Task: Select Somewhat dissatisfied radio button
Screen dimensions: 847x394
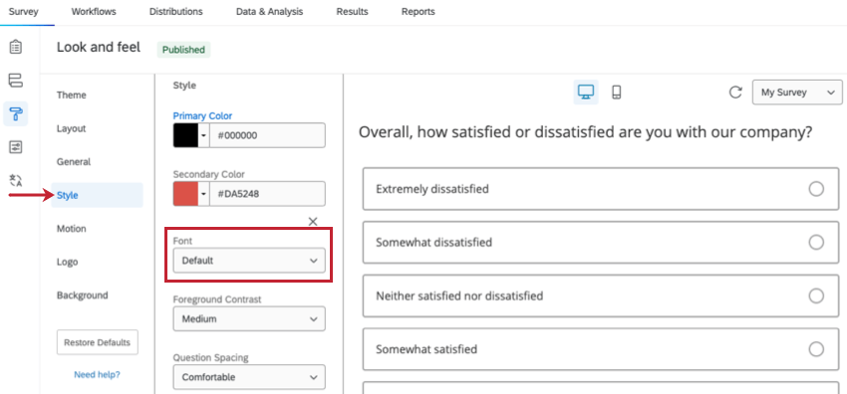Action: (816, 242)
